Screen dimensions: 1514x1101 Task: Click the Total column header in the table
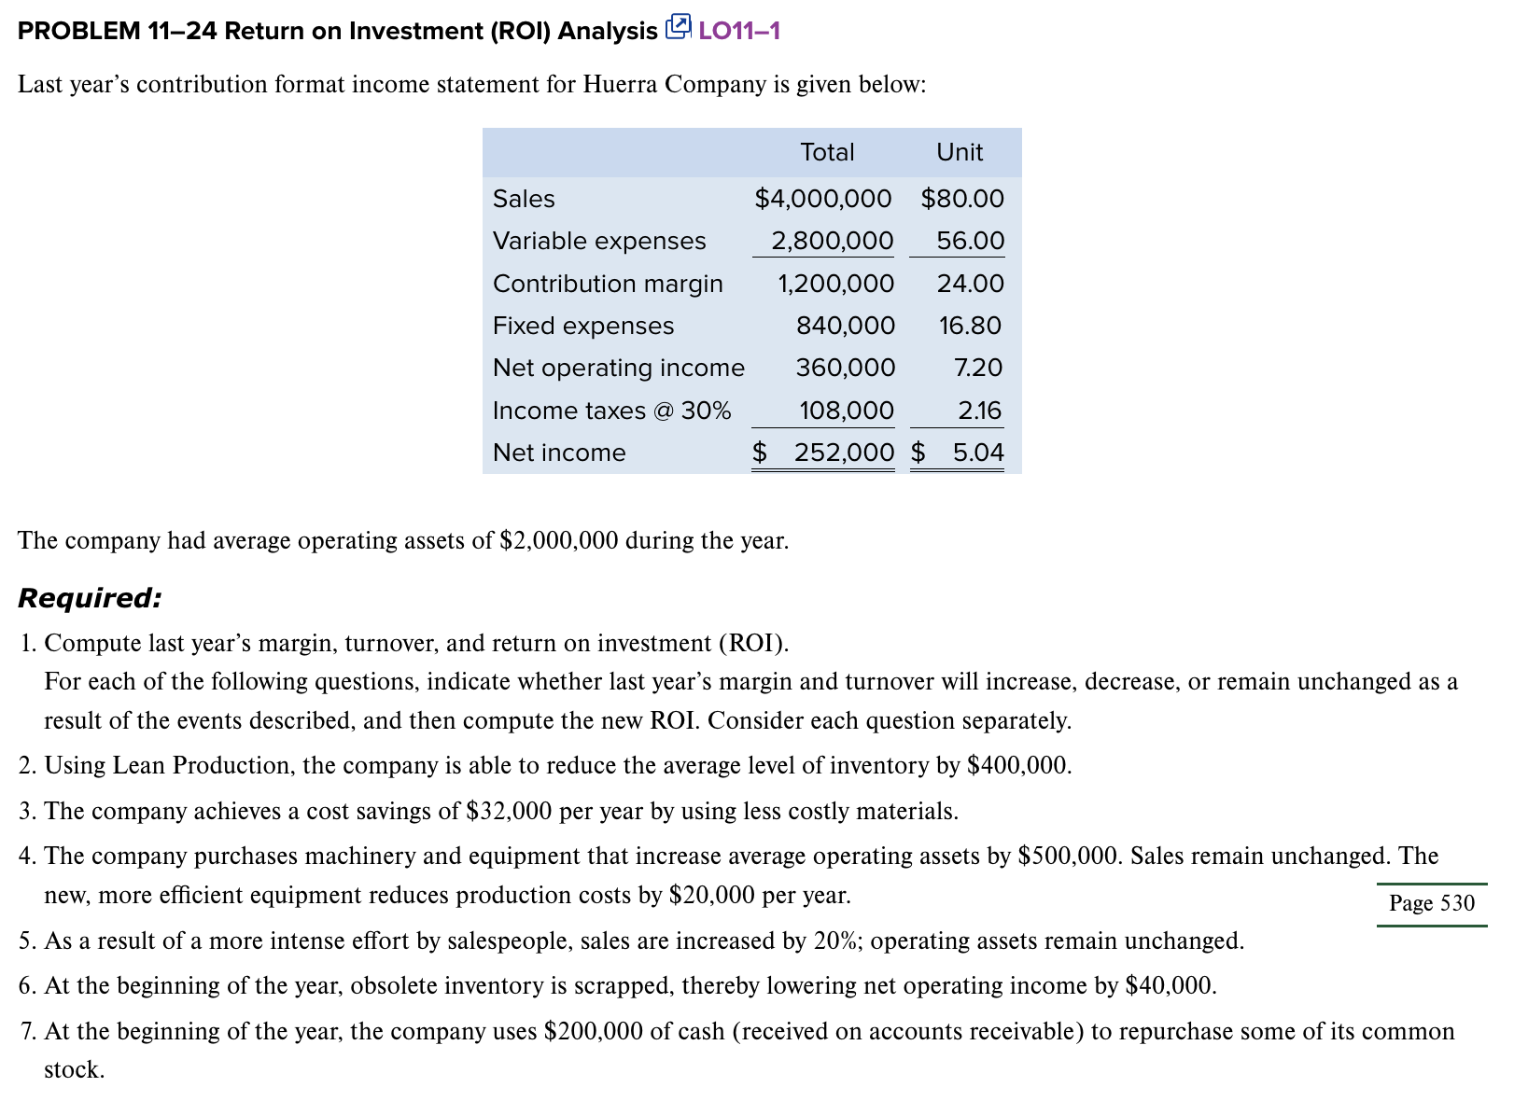(829, 151)
